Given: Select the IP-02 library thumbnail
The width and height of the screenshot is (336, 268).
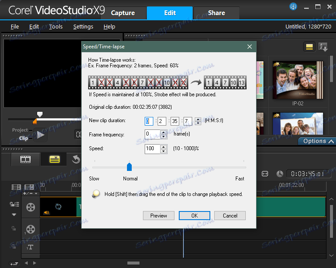Looking at the screenshot, I should click(x=298, y=80).
